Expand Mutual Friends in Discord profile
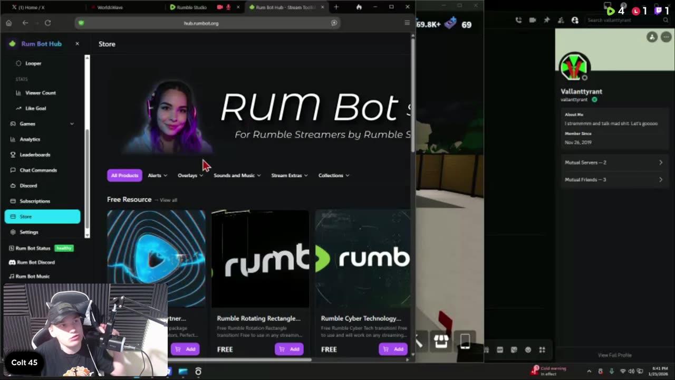 (614, 179)
